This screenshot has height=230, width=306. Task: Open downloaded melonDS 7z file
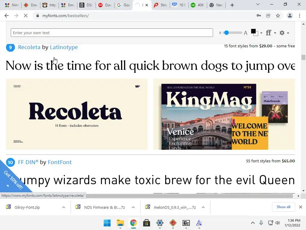coord(175,207)
